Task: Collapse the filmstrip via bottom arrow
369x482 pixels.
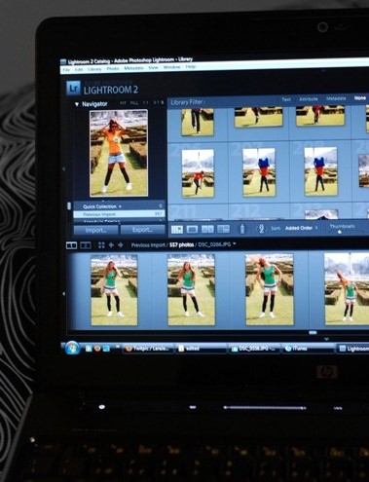Action: 326,339
